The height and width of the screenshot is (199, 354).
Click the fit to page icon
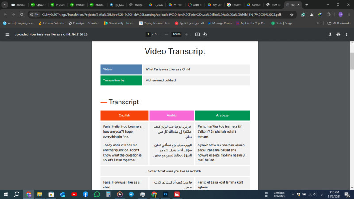coord(197,34)
